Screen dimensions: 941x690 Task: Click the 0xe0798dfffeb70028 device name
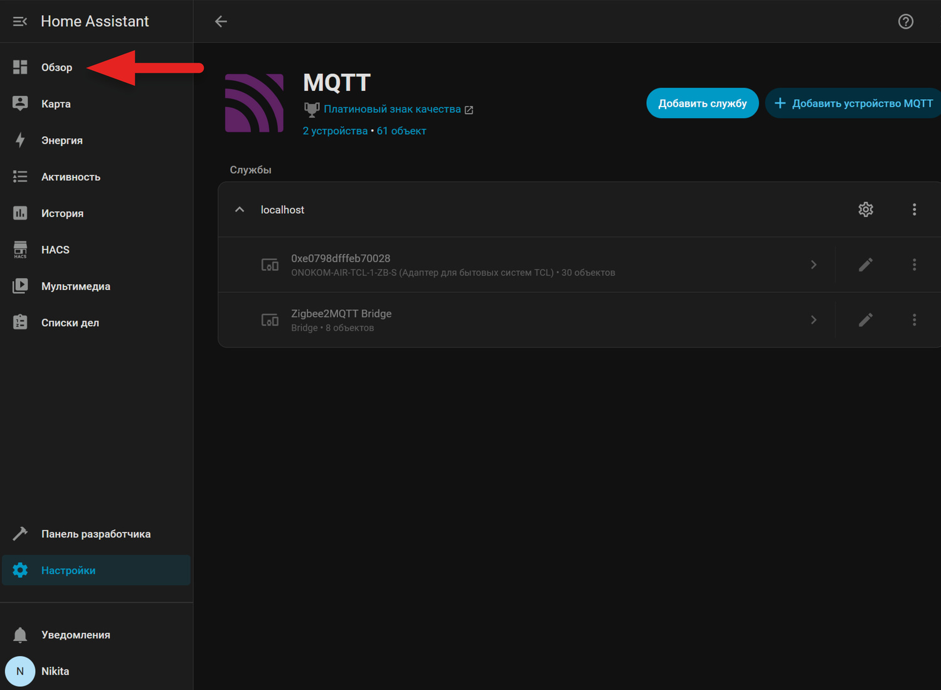click(341, 258)
